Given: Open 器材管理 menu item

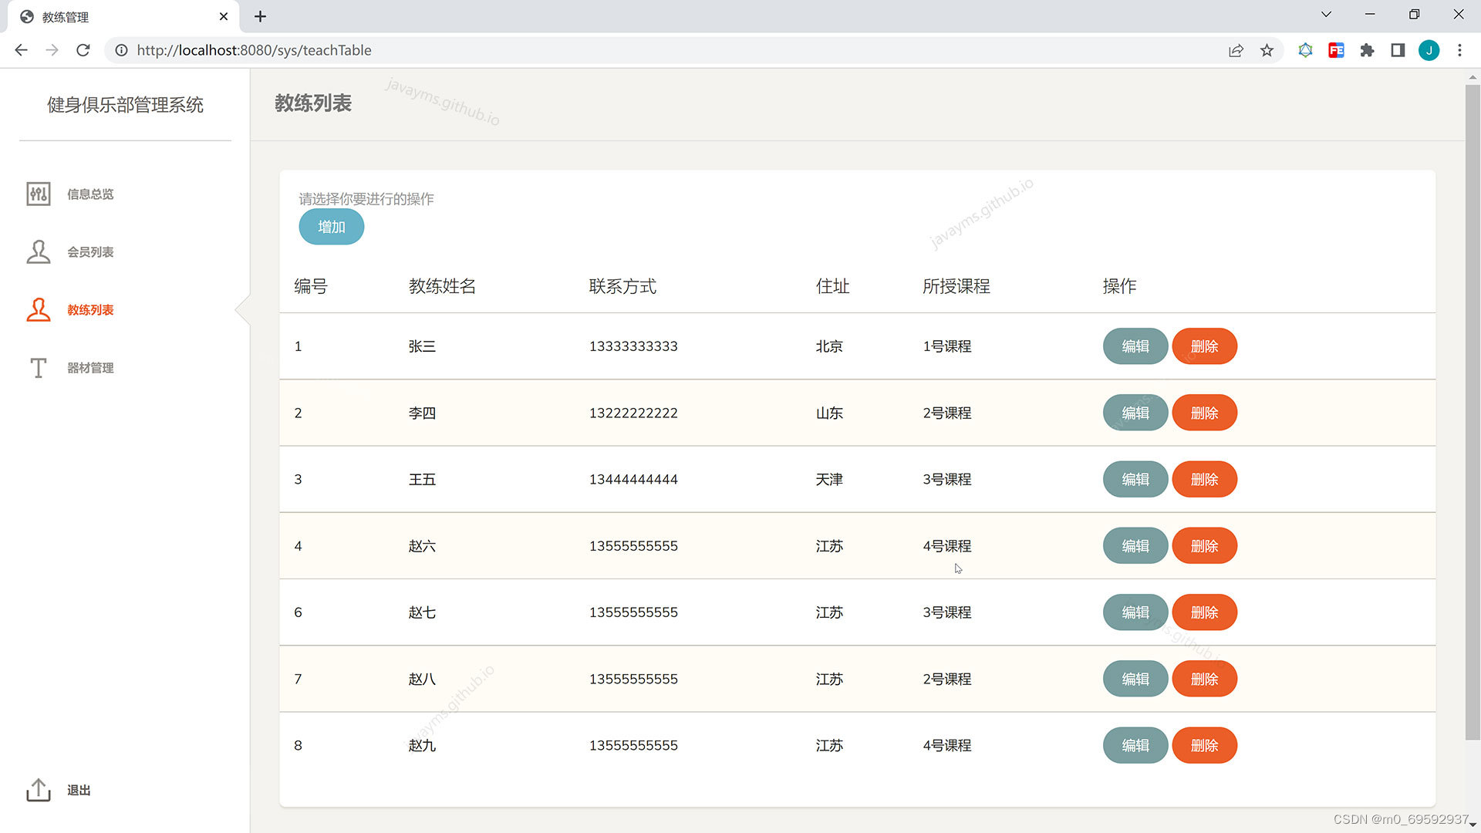Looking at the screenshot, I should pyautogui.click(x=90, y=368).
